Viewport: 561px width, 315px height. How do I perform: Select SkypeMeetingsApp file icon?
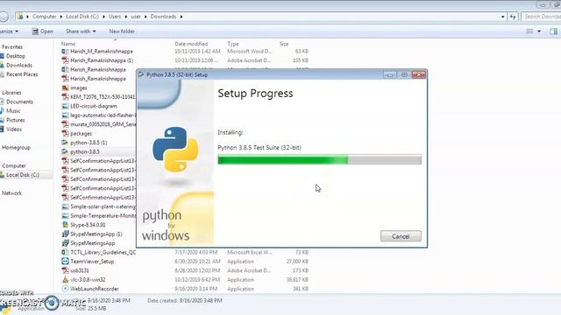(65, 243)
